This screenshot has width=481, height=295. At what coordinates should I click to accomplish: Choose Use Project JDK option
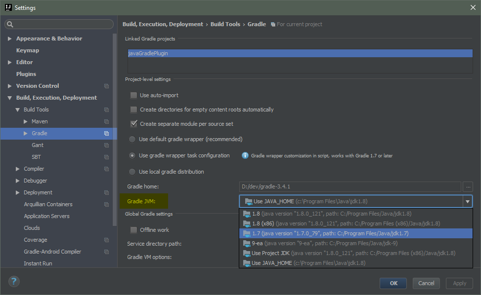point(356,253)
